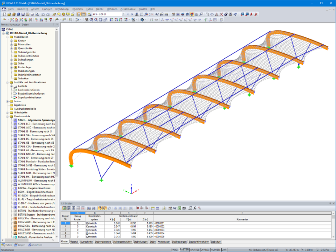The height and width of the screenshot is (252, 336).
Task: Click the Redo arrow icon
Action: pos(48,14)
